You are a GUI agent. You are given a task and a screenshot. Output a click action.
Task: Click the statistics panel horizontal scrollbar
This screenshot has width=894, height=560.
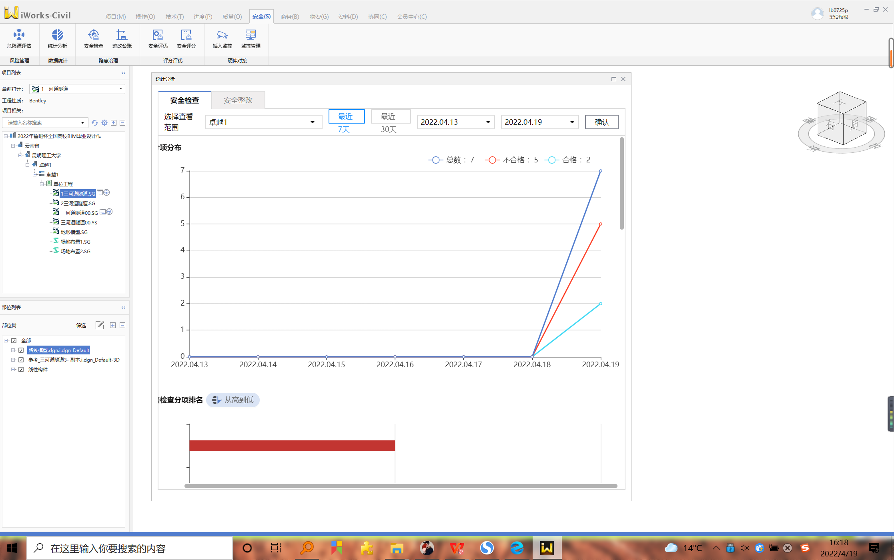point(401,486)
